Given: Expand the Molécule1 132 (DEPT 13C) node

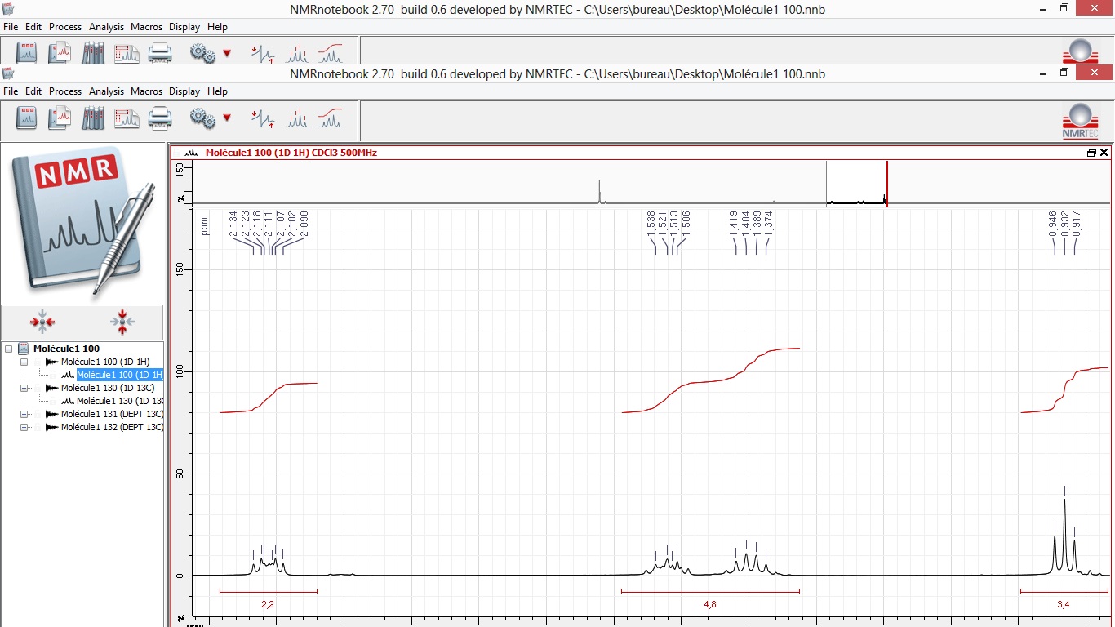Looking at the screenshot, I should point(24,427).
